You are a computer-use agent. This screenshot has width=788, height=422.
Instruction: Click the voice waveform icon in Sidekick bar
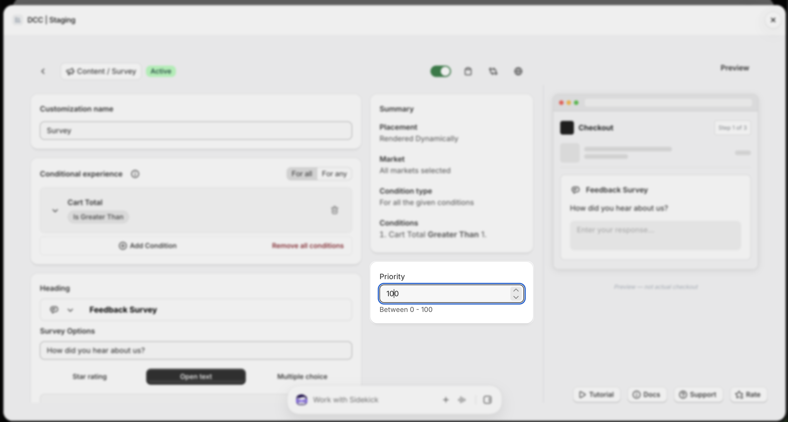pyautogui.click(x=462, y=400)
